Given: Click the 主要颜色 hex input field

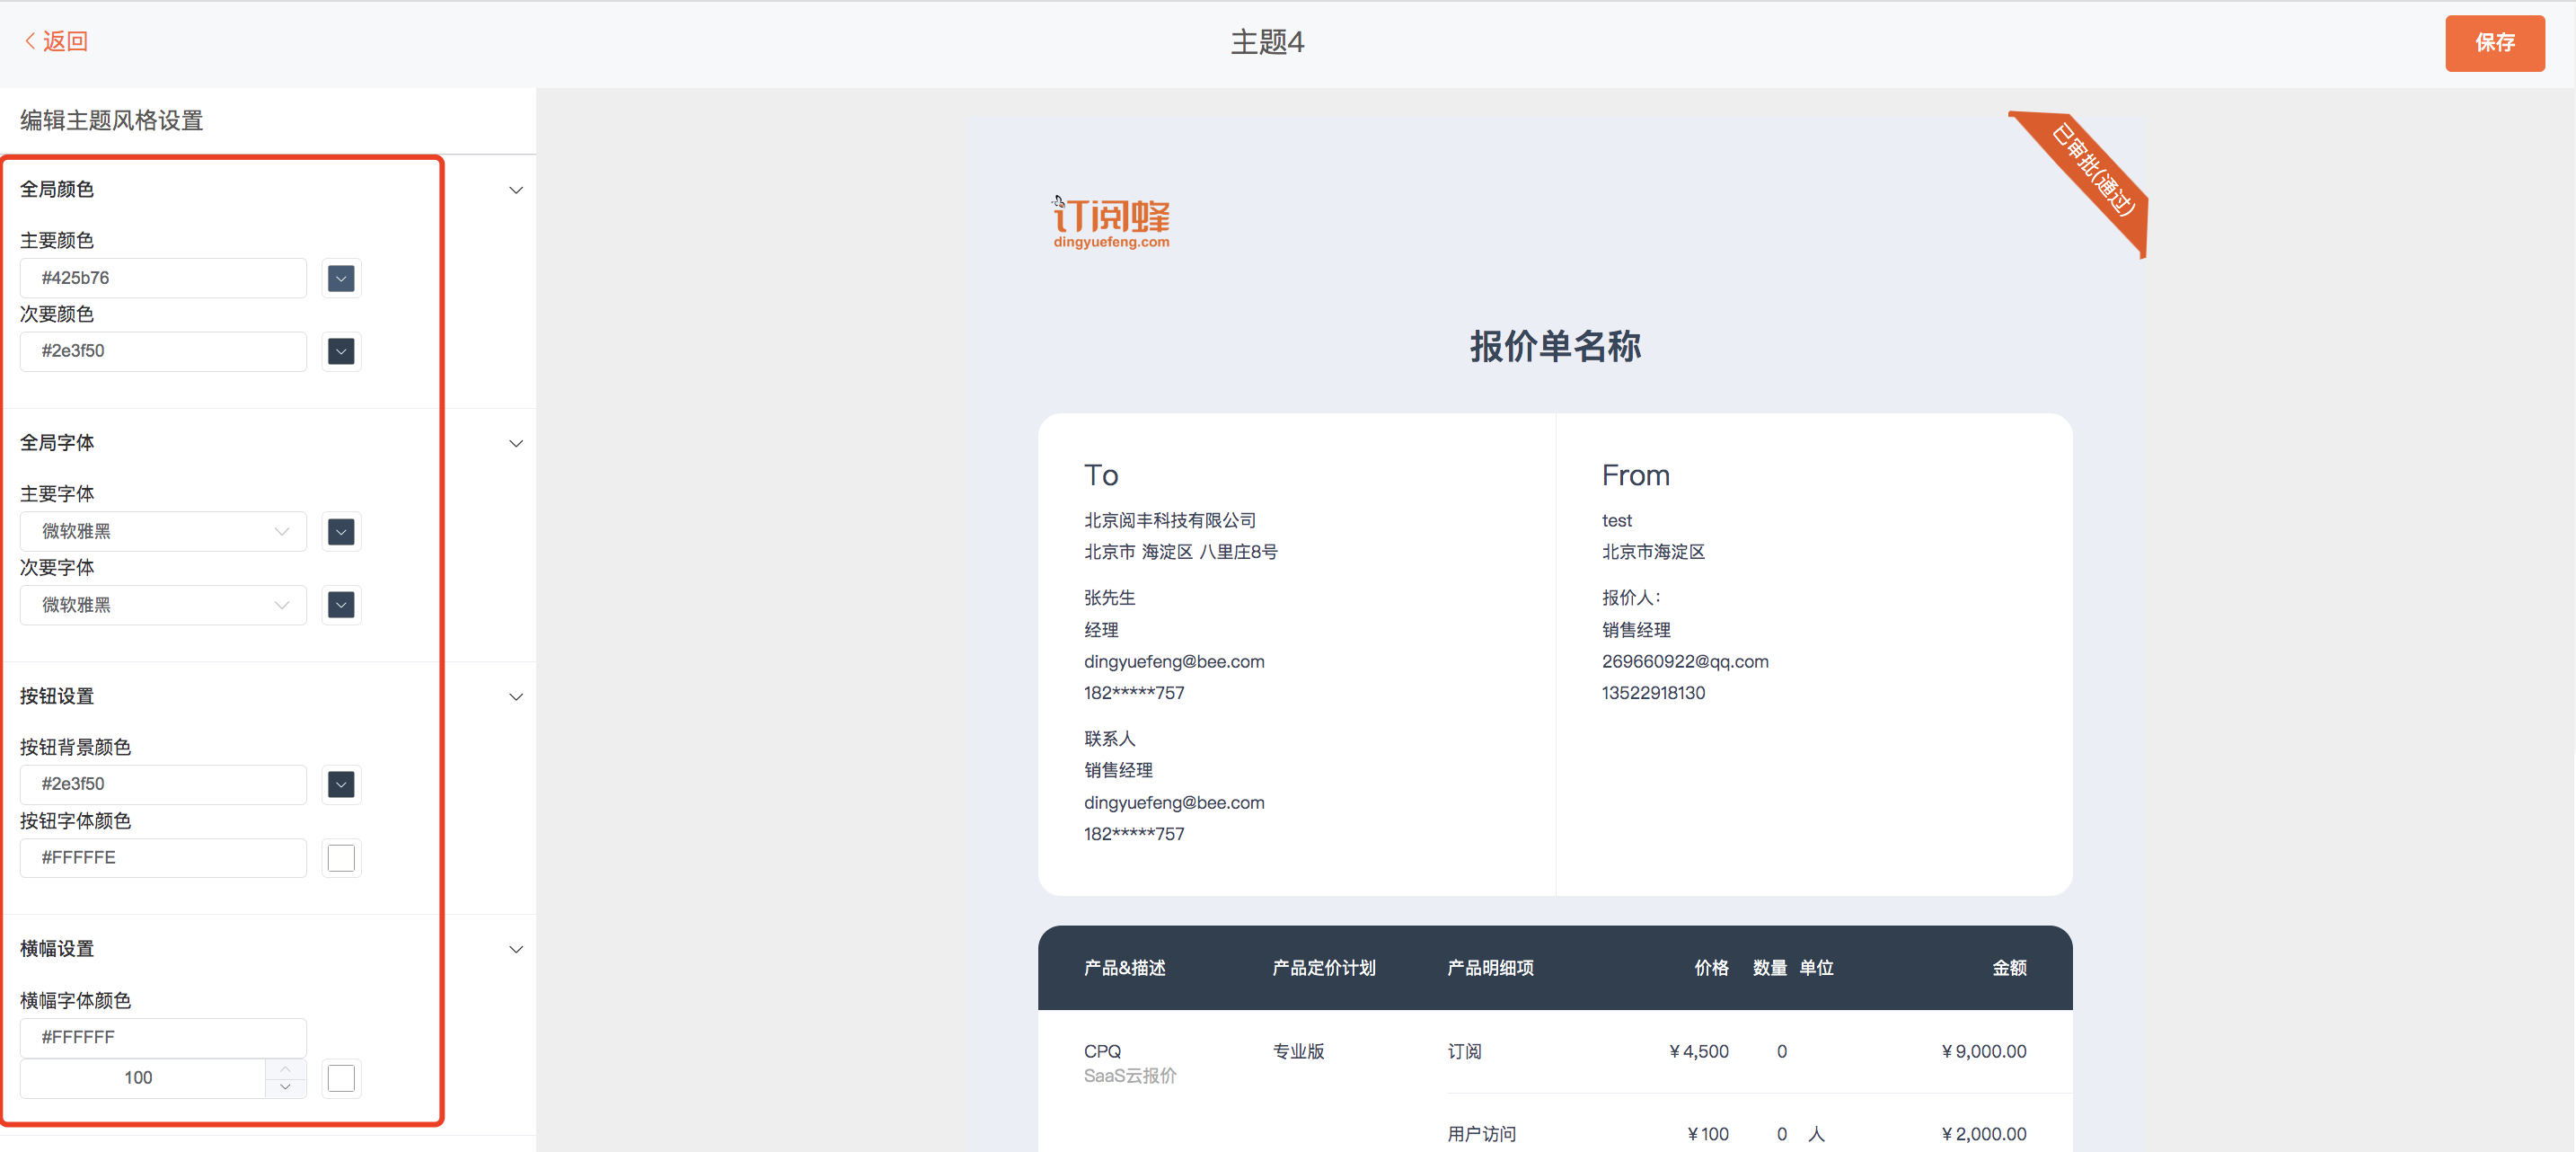Looking at the screenshot, I should click(x=164, y=279).
